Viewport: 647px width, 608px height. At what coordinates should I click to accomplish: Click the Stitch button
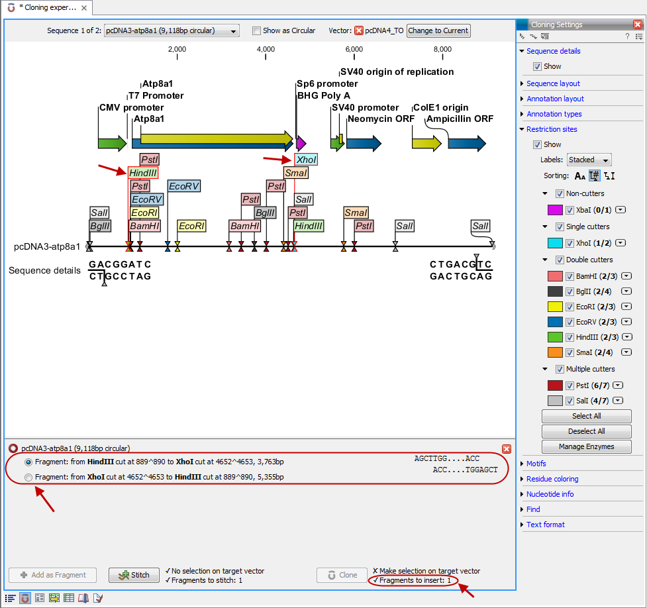134,575
